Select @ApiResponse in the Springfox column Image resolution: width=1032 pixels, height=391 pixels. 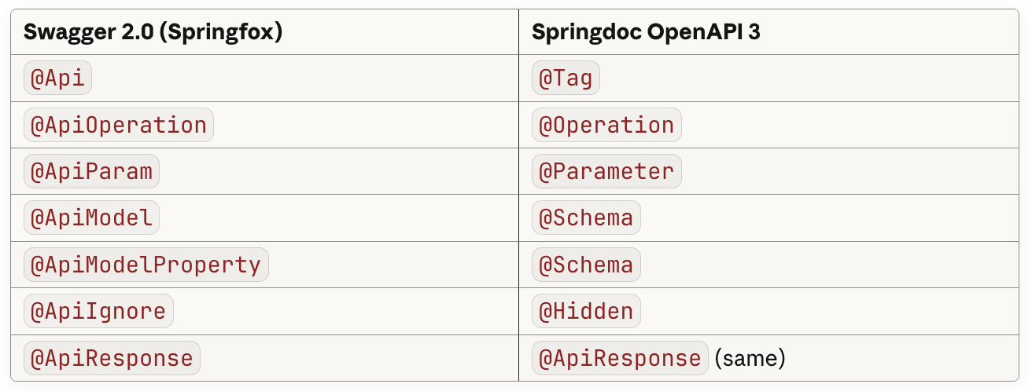[112, 358]
